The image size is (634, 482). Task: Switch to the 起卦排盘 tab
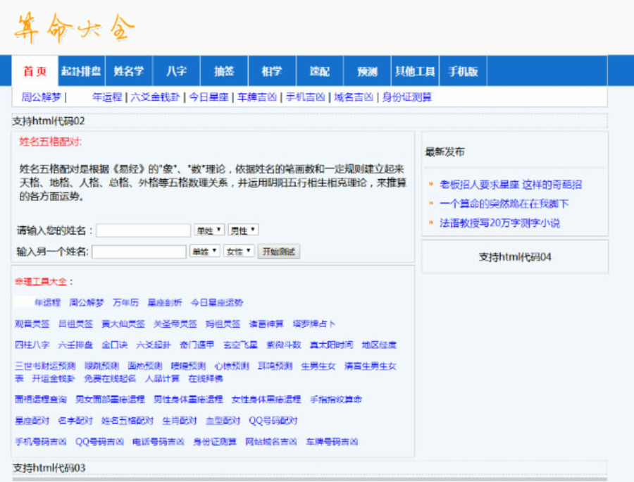point(80,71)
